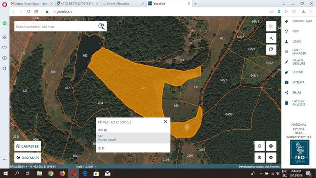Reload the page with browser refresh button
The image size is (316, 178).
(29, 11)
